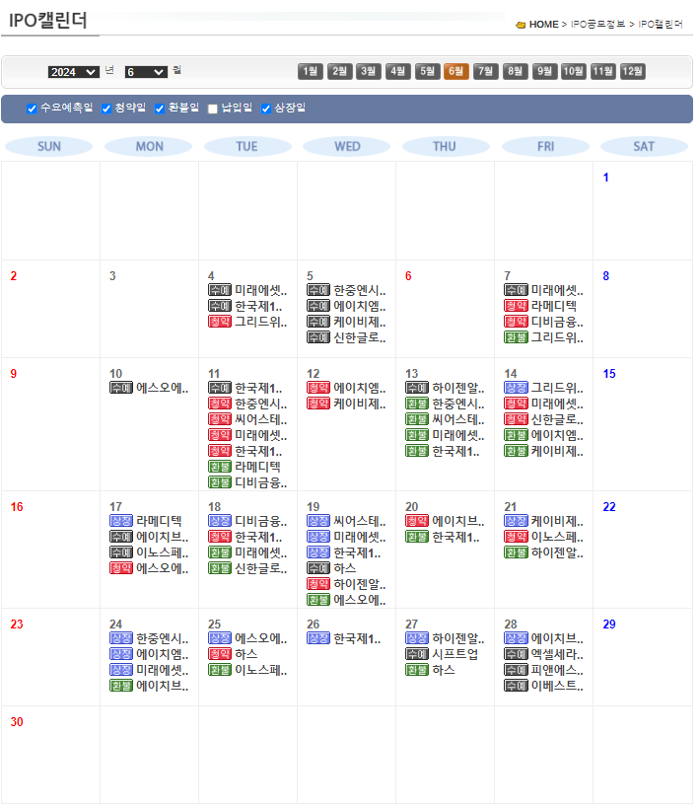
Task: Enable the 납입일 checkbox
Action: pyautogui.click(x=212, y=109)
